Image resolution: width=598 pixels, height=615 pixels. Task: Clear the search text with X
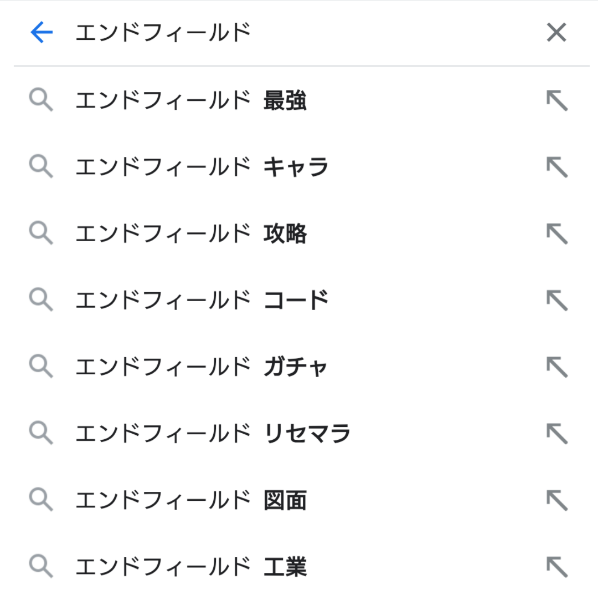click(556, 33)
